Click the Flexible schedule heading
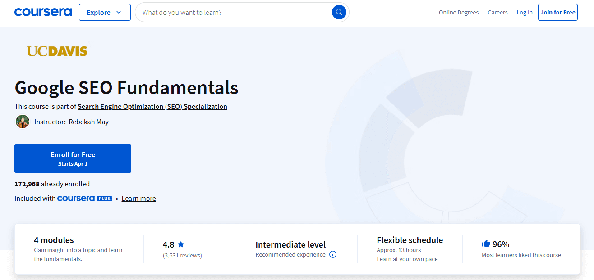The image size is (594, 280). (410, 240)
